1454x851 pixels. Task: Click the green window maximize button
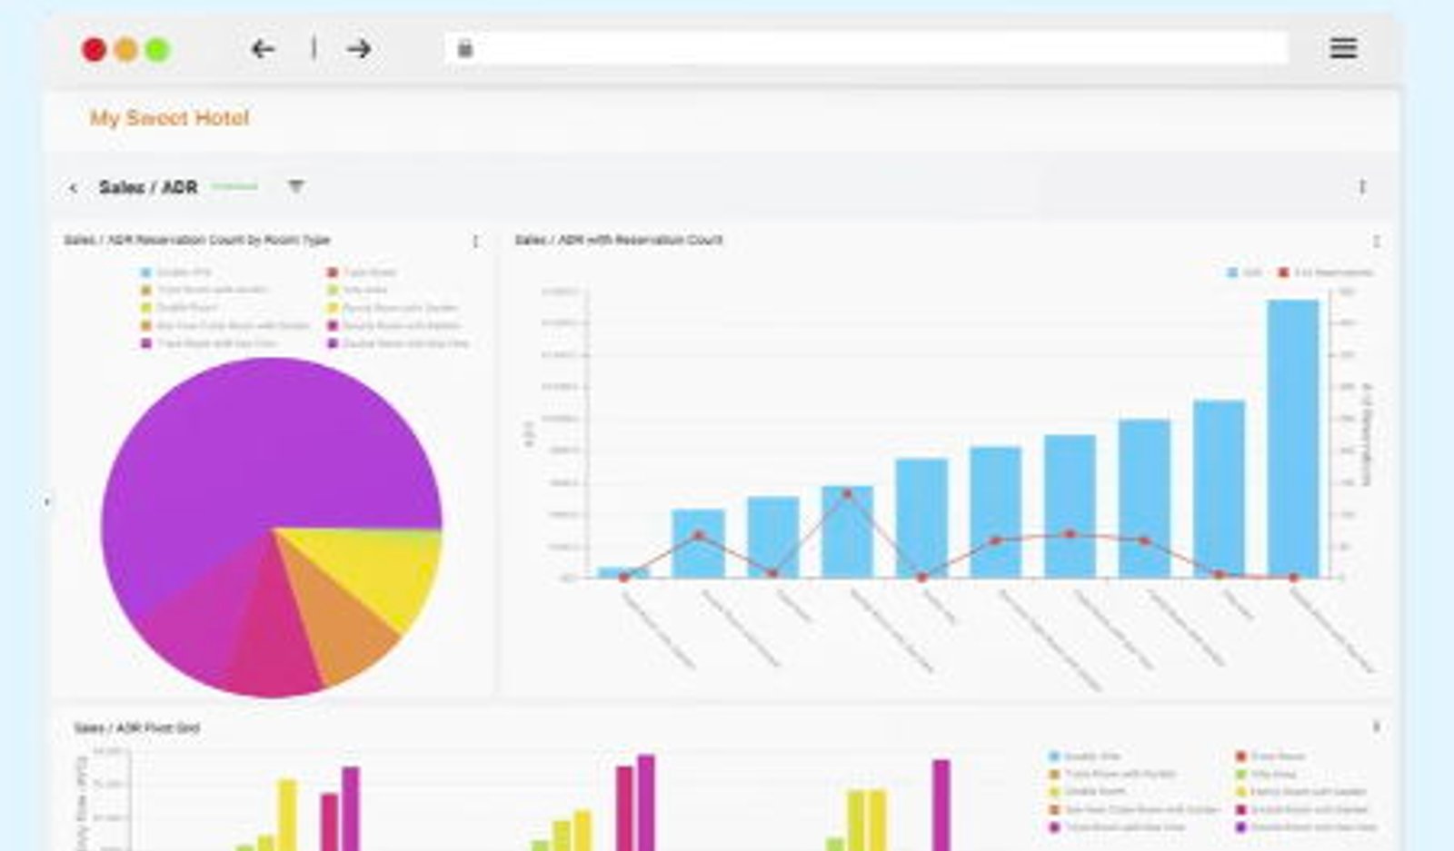[x=157, y=49]
